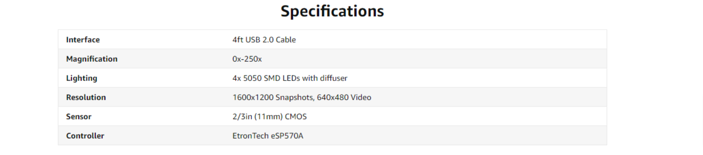Click the word "Cable" in Interface row
The width and height of the screenshot is (703, 155).
tap(286, 40)
